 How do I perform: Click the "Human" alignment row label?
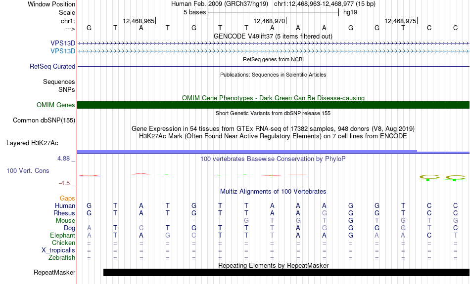65,205
